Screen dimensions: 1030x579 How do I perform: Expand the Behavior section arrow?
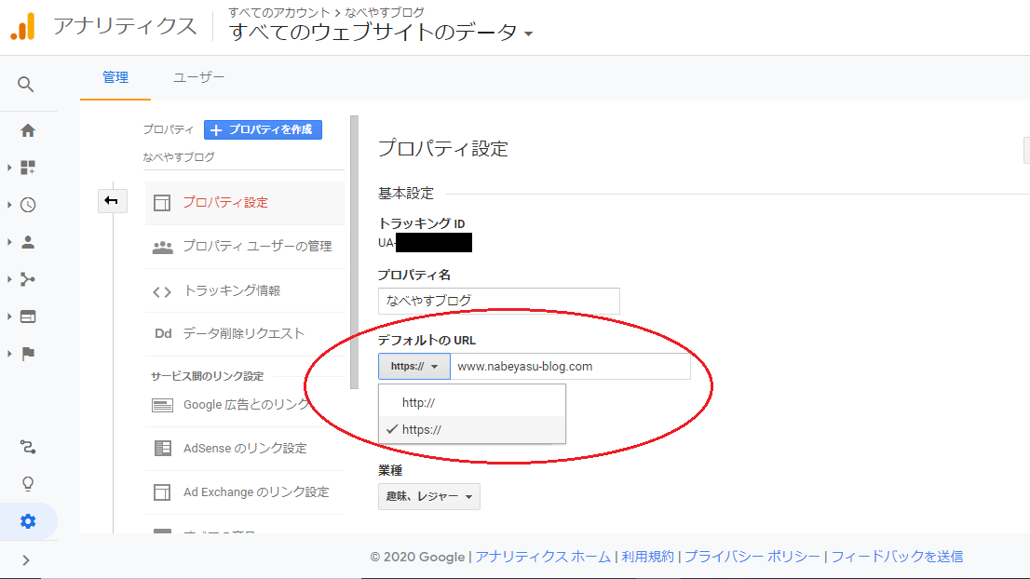tap(9, 316)
